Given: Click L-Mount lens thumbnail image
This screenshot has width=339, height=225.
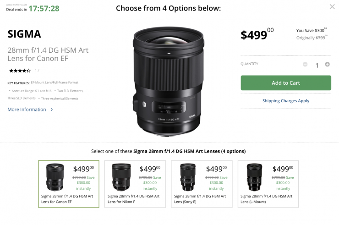Looking at the screenshot, I should pyautogui.click(x=254, y=177).
